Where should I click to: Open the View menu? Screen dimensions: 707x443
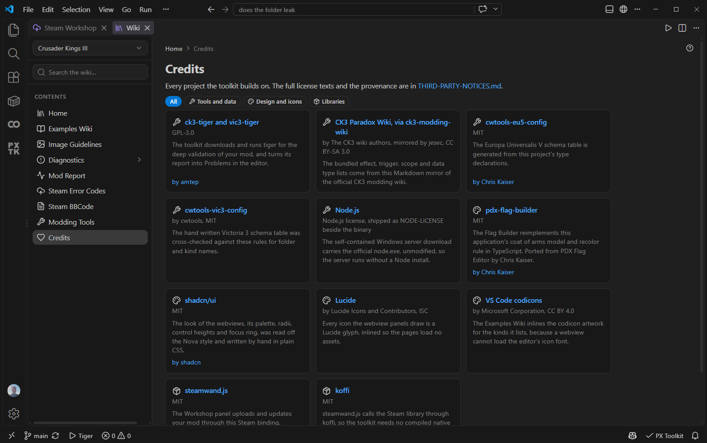click(x=106, y=9)
